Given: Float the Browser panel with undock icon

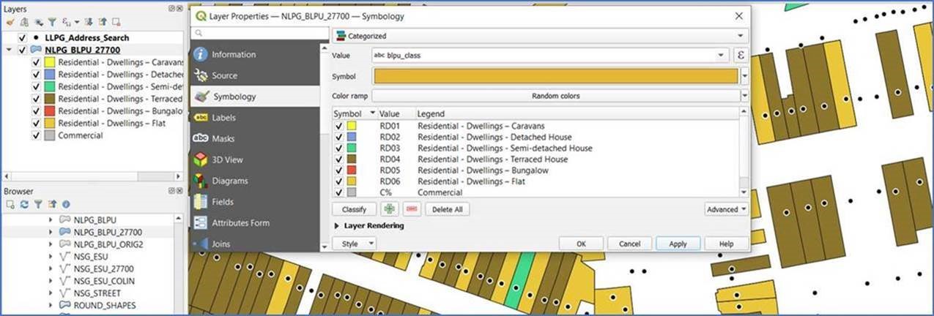Looking at the screenshot, I should coord(171,190).
